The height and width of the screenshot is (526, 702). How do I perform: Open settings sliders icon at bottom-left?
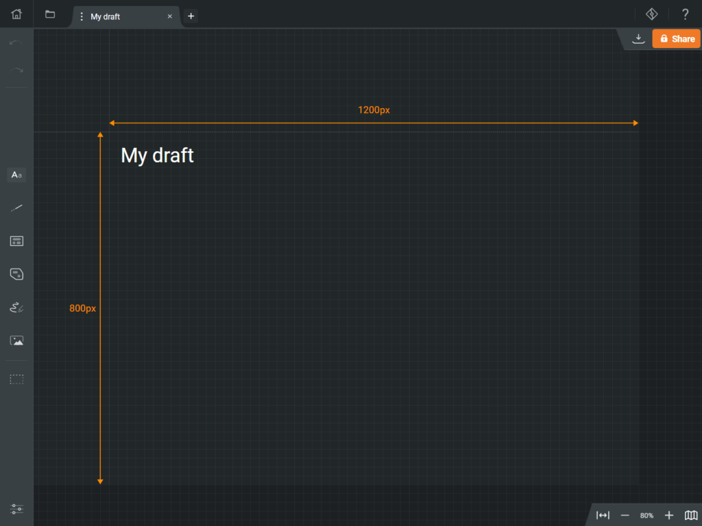tap(16, 509)
